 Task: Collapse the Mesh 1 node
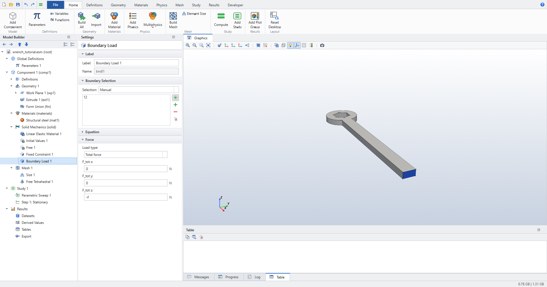11,168
